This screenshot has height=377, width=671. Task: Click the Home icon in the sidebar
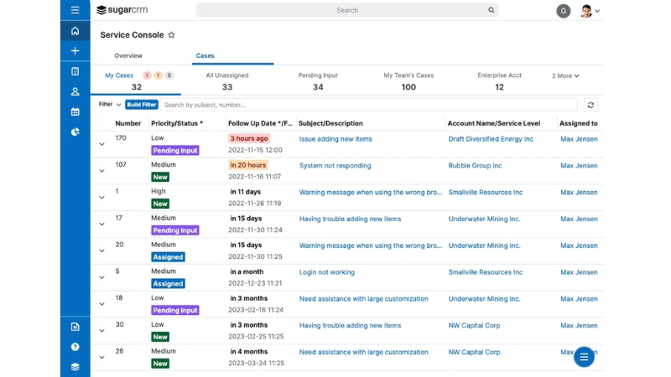[75, 31]
